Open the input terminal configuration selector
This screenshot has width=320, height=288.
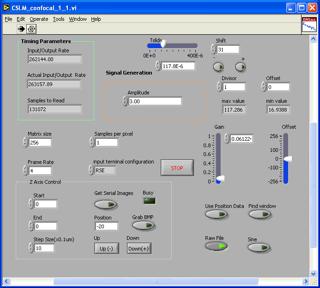click(105, 170)
